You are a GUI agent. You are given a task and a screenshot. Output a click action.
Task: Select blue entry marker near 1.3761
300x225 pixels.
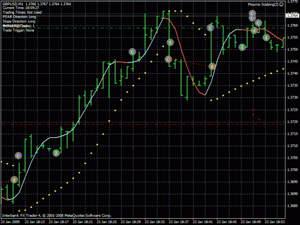[x=258, y=23]
